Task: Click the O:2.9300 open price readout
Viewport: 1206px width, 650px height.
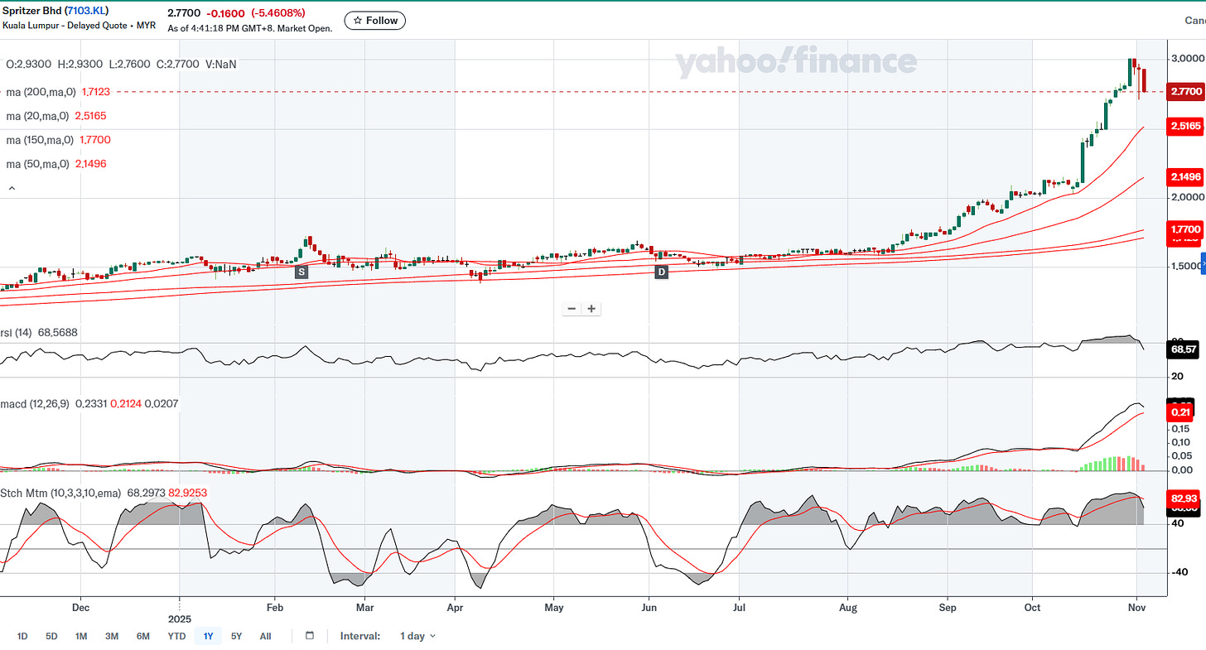Action: [x=28, y=64]
